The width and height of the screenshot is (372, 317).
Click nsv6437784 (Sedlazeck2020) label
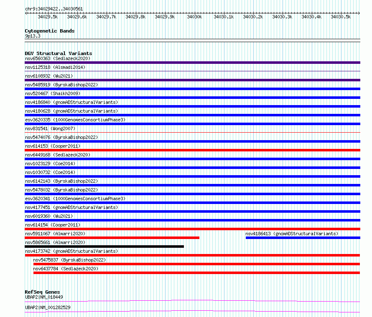[x=66, y=269]
